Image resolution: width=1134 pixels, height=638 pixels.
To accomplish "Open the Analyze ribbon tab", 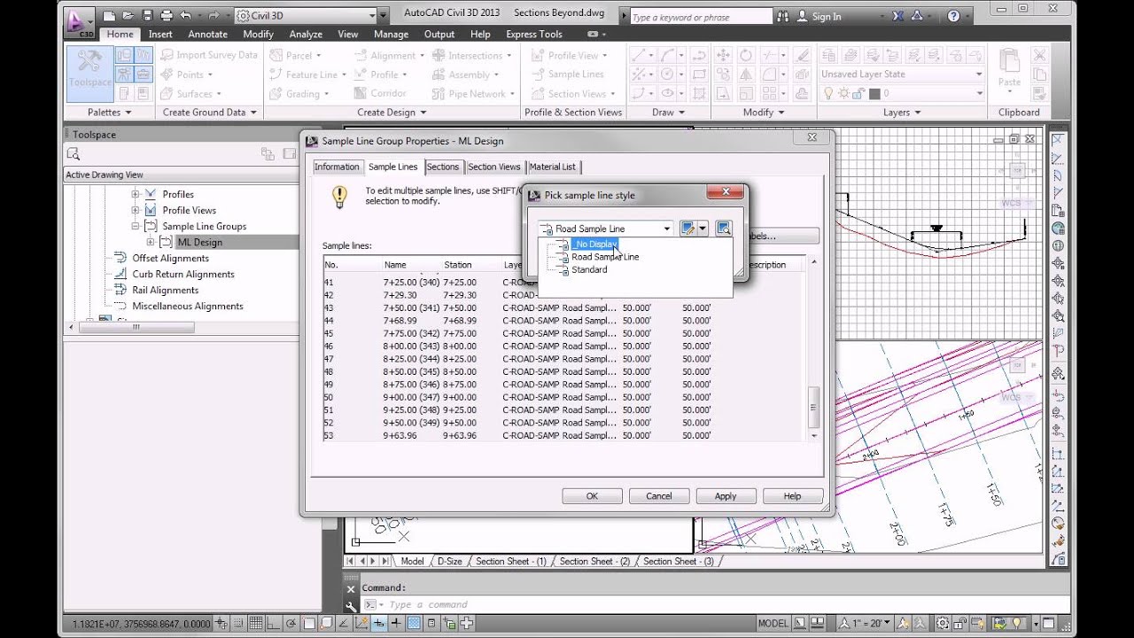I will [x=306, y=35].
